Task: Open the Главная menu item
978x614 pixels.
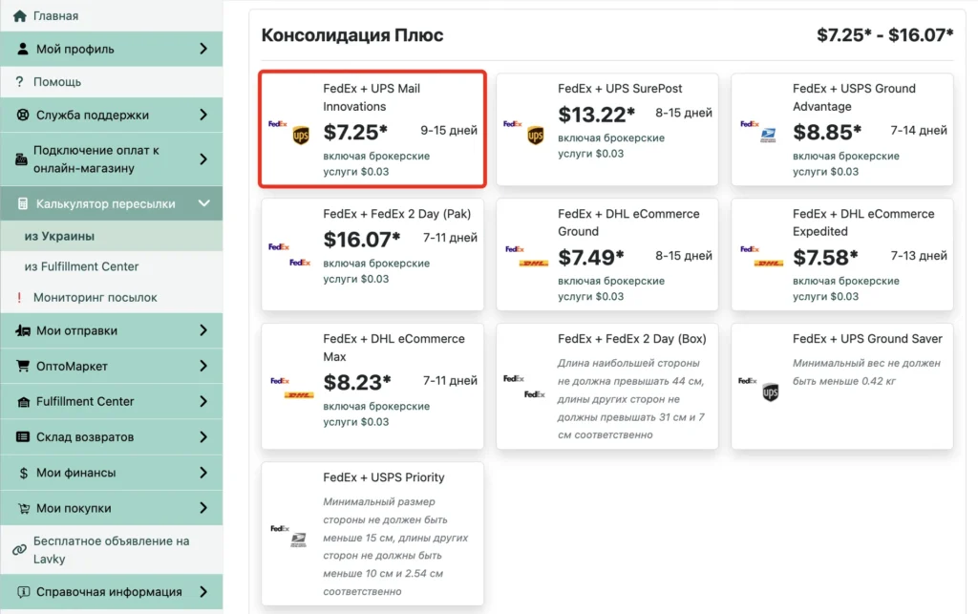Action: click(111, 15)
